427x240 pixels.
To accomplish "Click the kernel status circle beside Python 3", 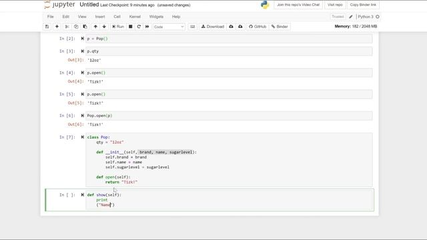I will [x=378, y=17].
